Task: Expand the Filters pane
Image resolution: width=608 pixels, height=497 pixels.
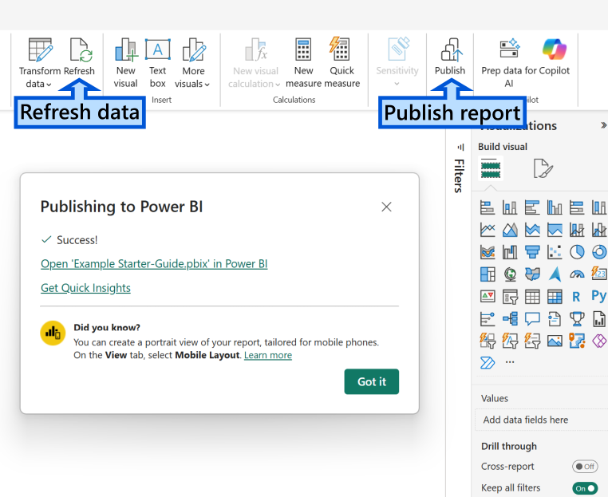Action: [x=460, y=147]
